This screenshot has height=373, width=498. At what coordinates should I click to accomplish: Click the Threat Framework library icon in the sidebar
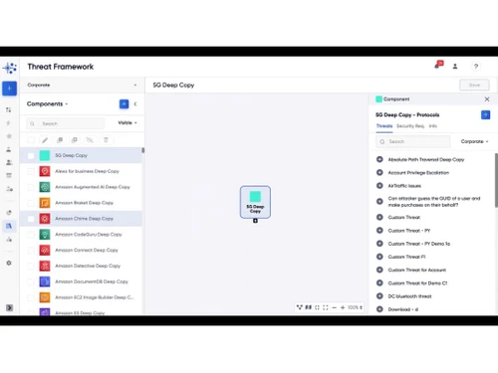tap(9, 226)
